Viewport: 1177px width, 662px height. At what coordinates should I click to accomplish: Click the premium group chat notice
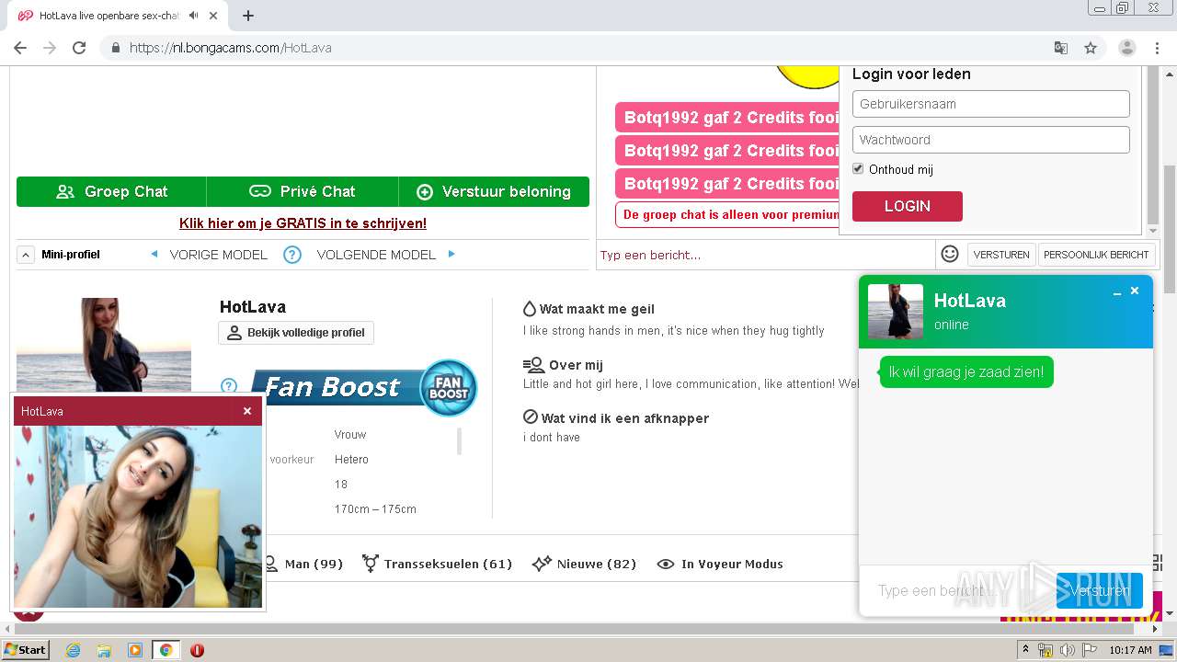(x=726, y=214)
